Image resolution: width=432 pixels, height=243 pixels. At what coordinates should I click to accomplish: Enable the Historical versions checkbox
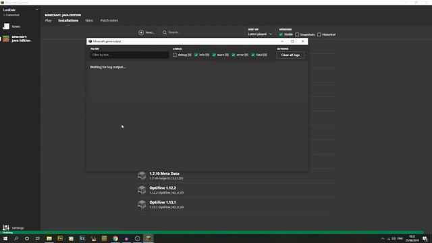point(319,34)
